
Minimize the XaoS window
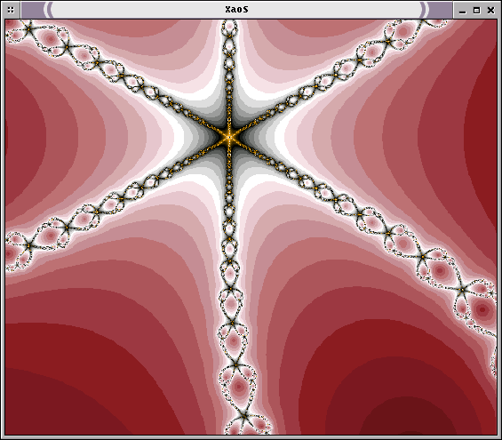(x=462, y=11)
